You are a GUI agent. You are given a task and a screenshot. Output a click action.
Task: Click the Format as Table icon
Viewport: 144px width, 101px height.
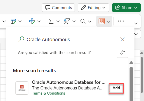click(13, 21)
